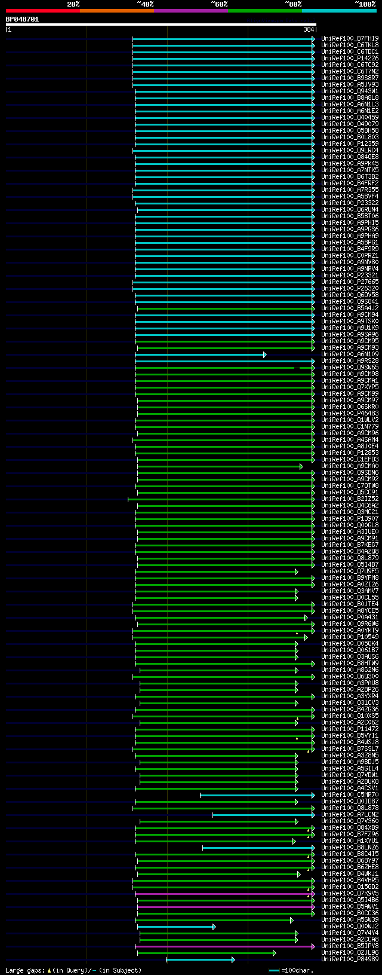
Task: Open the UniRef100_A9CMA0 entry
Action: [x=350, y=466]
